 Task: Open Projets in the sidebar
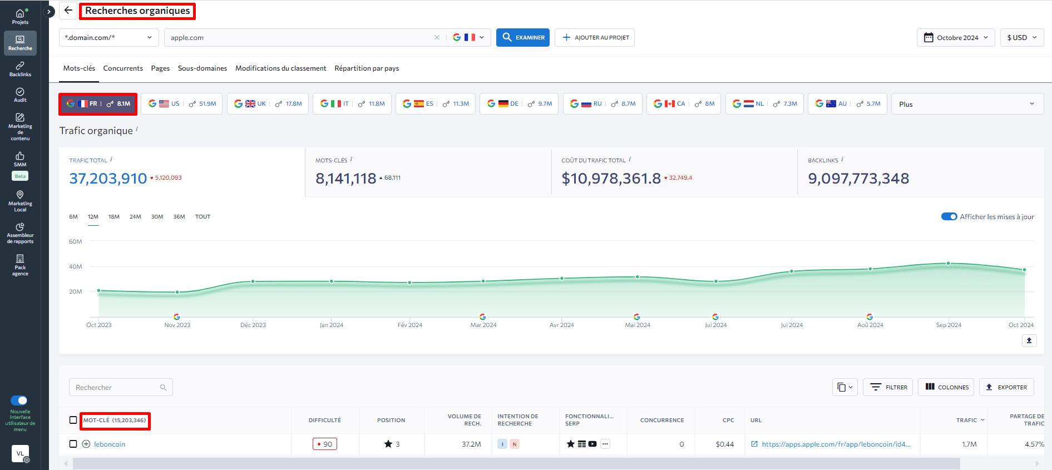pyautogui.click(x=20, y=17)
